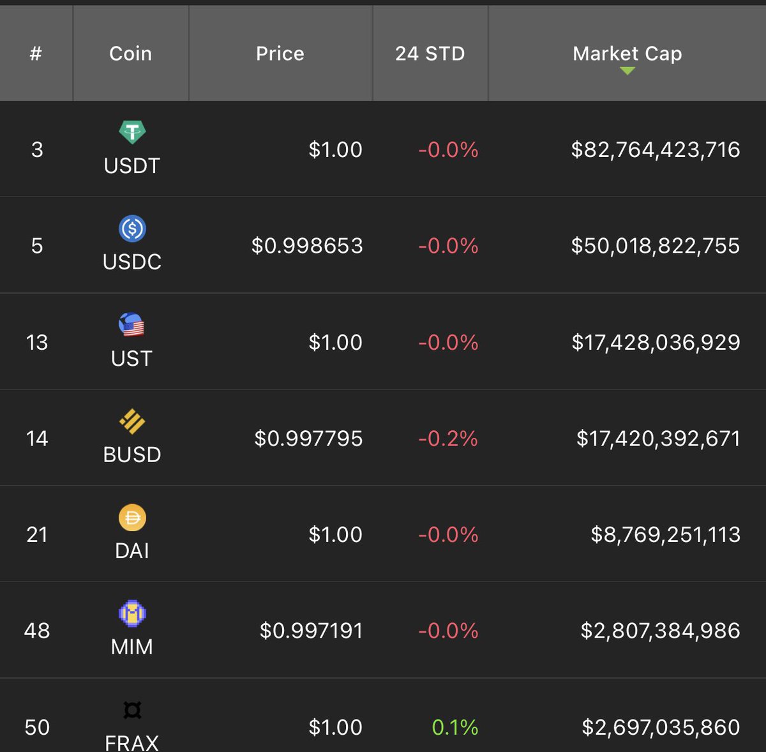This screenshot has width=766, height=752.
Task: Select USDT market cap $82,764,423,716
Action: (656, 150)
